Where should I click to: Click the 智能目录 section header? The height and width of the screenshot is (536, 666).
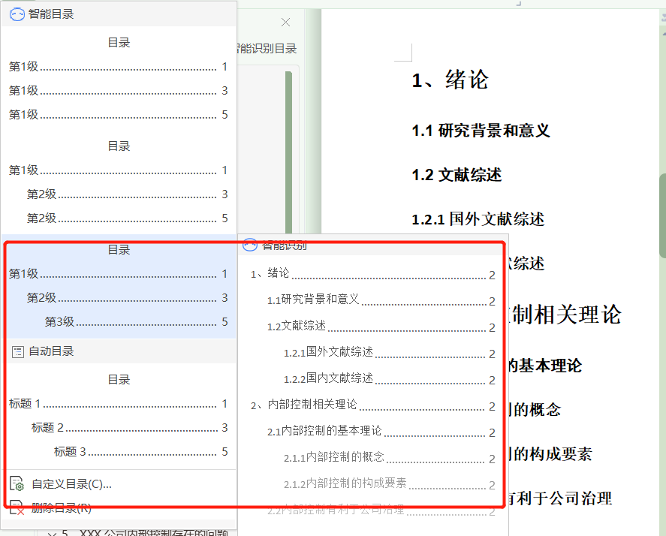119,14
